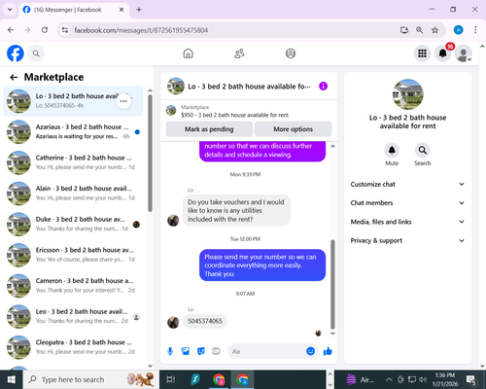Open Windows notification center icon

[471, 379]
